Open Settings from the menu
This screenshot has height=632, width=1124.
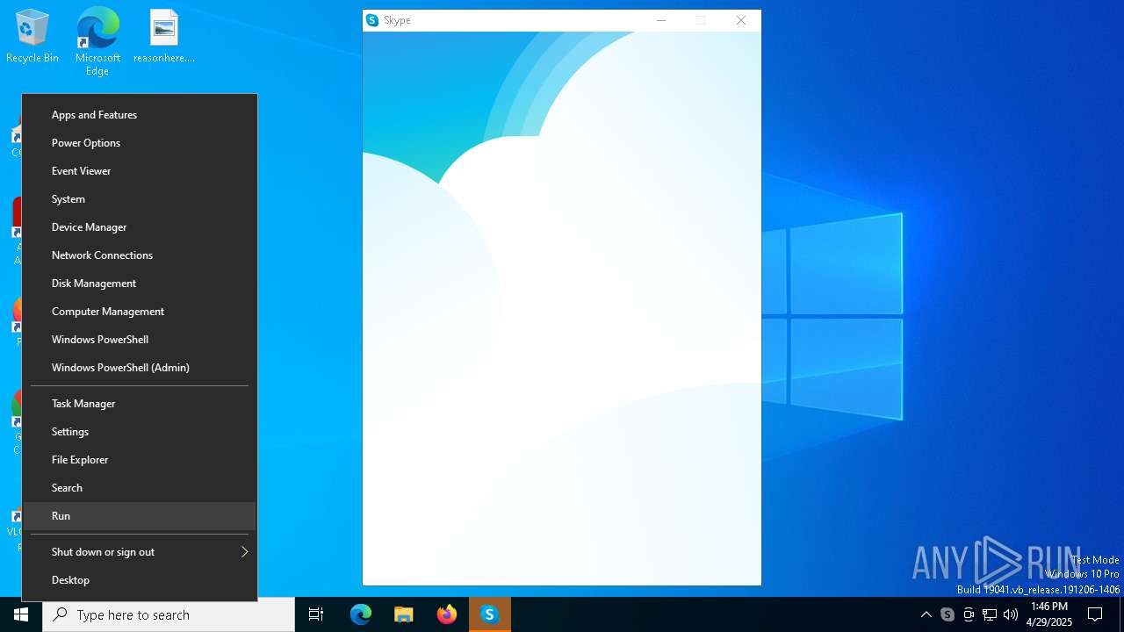tap(140, 432)
